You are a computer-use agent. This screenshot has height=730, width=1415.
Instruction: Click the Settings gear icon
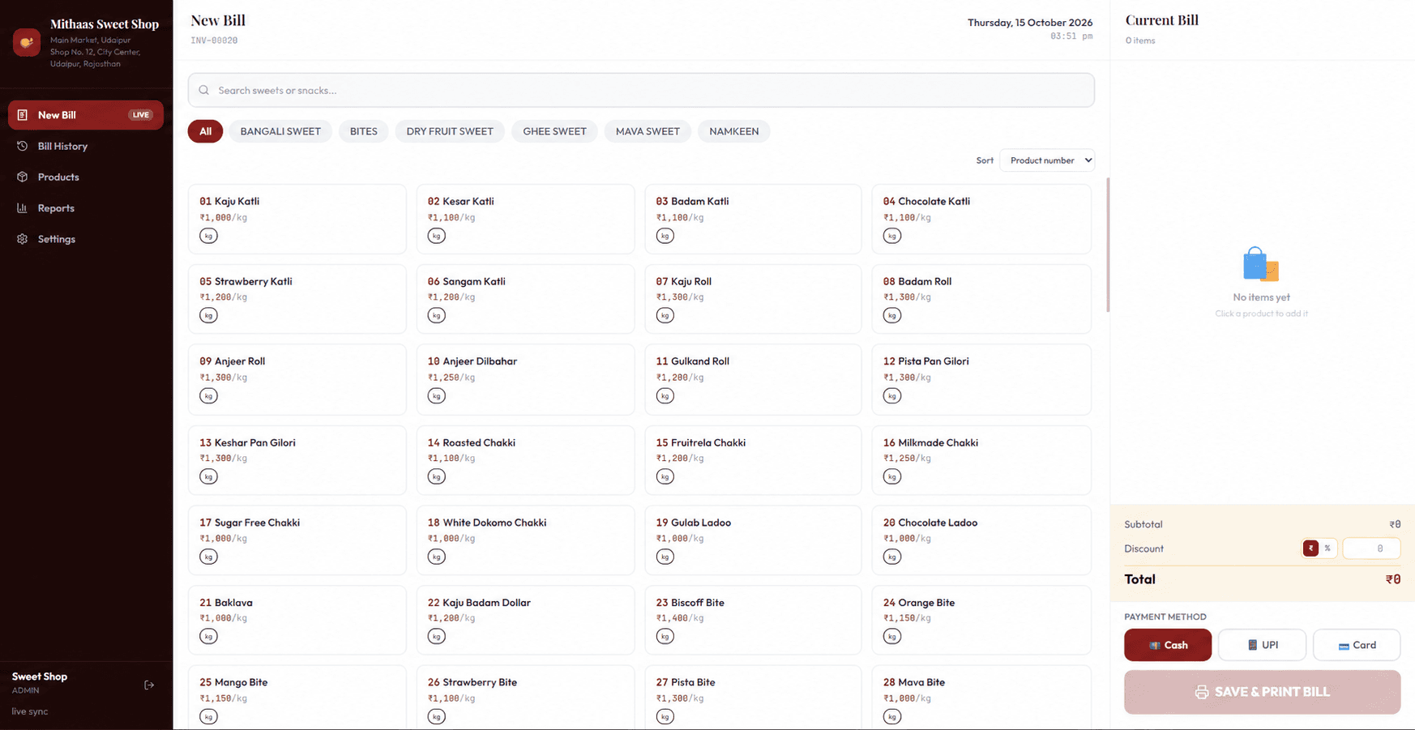coord(23,239)
